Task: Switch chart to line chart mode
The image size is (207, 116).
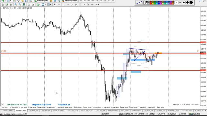Action: (x=11, y=5)
